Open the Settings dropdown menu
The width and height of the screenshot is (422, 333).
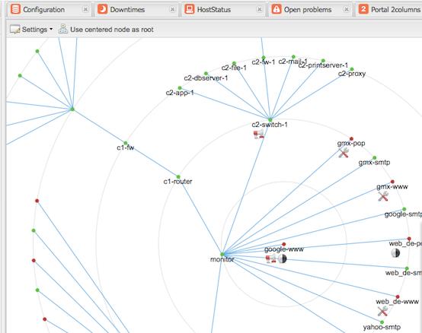point(31,30)
